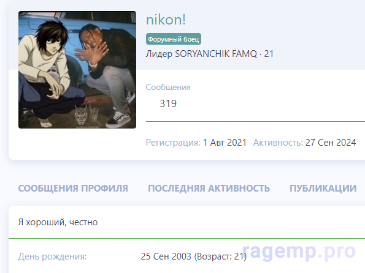Open the nikon! profile avatar image
This screenshot has width=365, height=273.
tap(77, 70)
